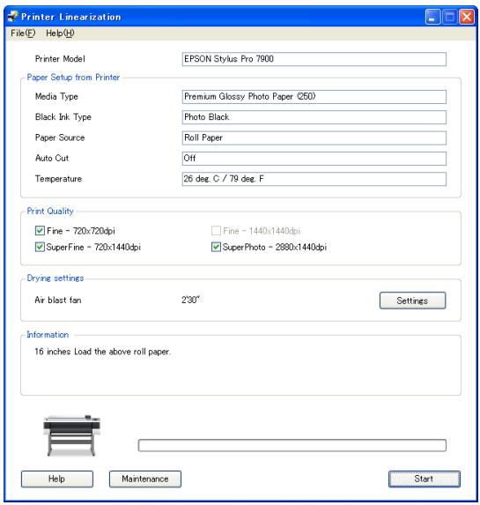Open the File menu
Screen dimensions: 480x505
[23, 33]
